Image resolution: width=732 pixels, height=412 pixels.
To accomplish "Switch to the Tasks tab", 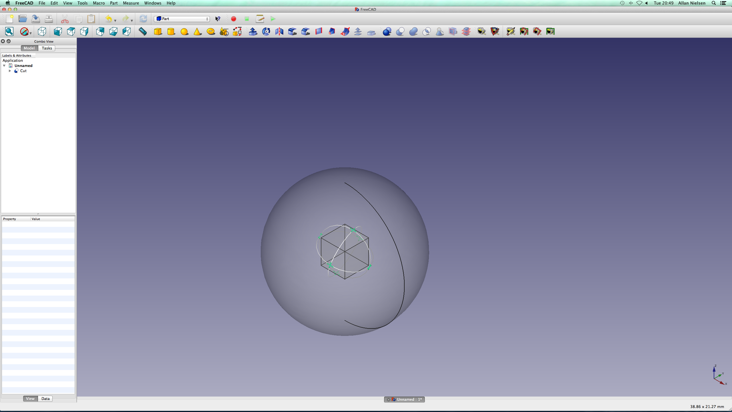I will click(x=47, y=48).
